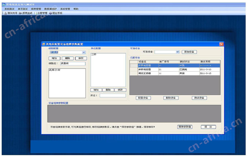Image resolution: width=247 pixels, height=157 pixels.
Task: Click the 所名 input field
Action: tap(113, 95)
